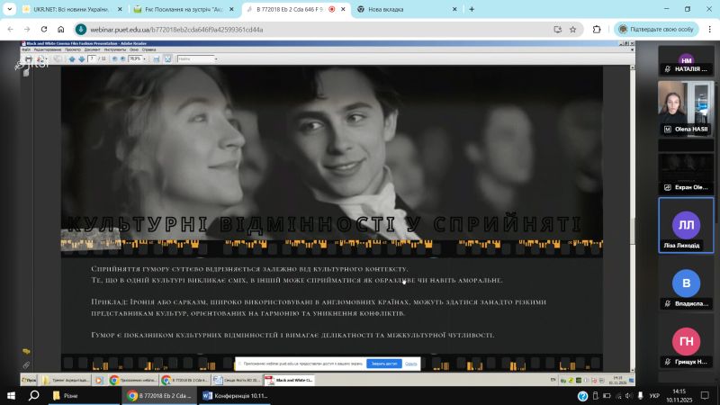
Task: Select Olena HASII video thumbnail
Action: 688,105
